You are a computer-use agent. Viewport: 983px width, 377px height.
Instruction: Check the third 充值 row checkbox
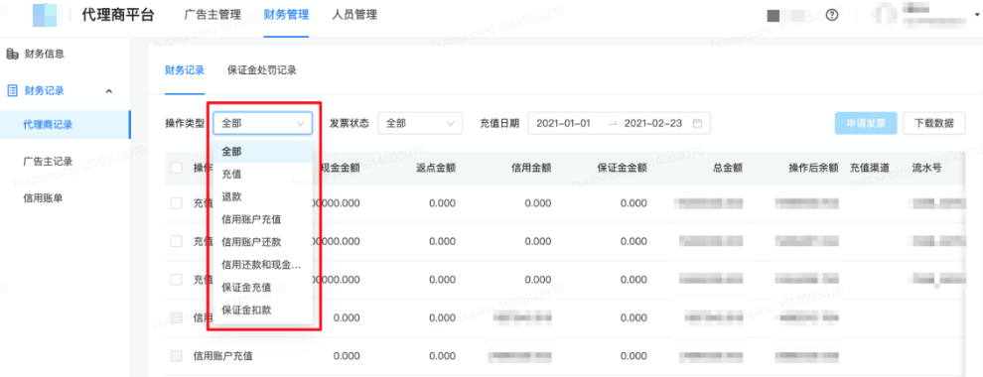click(x=176, y=280)
